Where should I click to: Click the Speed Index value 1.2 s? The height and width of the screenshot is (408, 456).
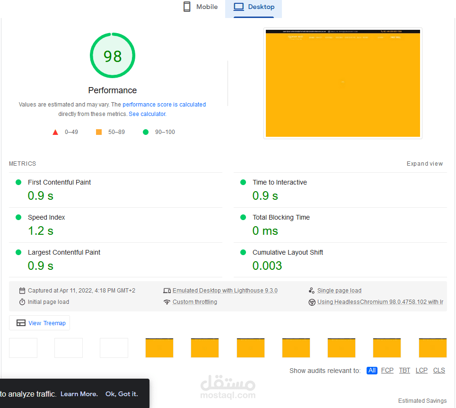click(41, 231)
